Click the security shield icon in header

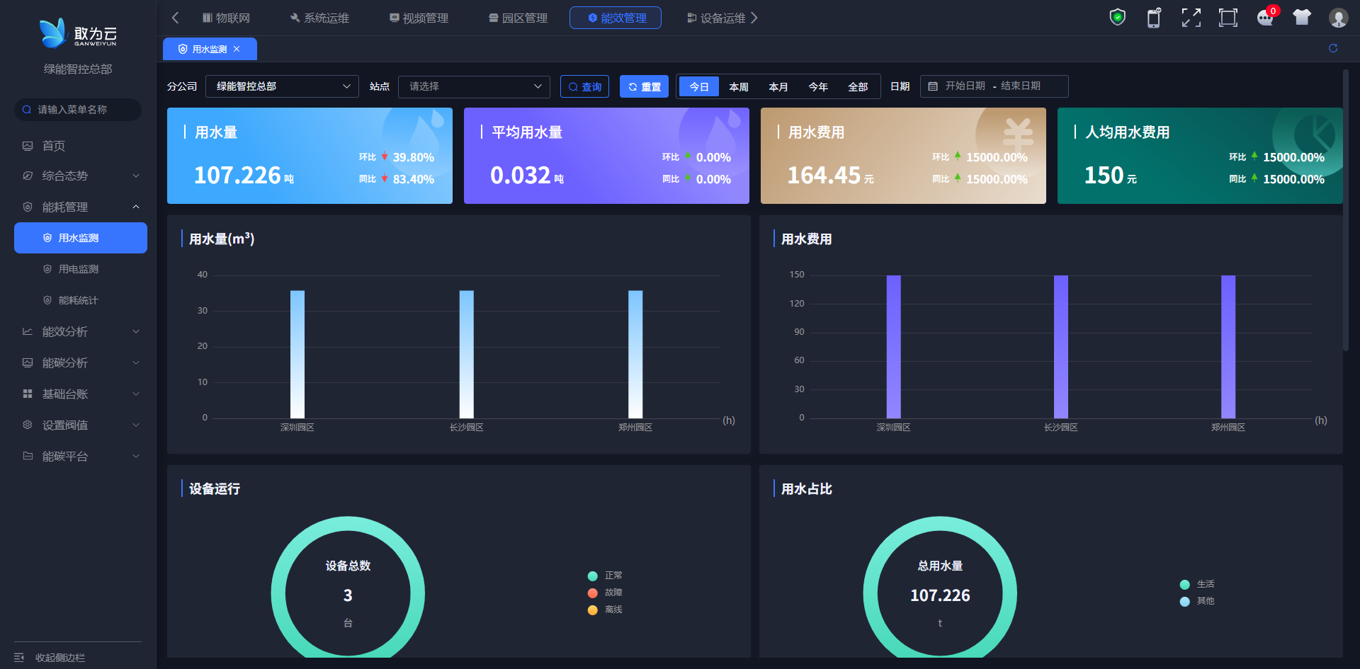(1117, 17)
